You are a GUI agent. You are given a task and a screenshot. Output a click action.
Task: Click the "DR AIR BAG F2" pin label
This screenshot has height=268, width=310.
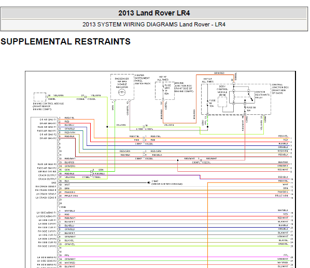[48, 135]
